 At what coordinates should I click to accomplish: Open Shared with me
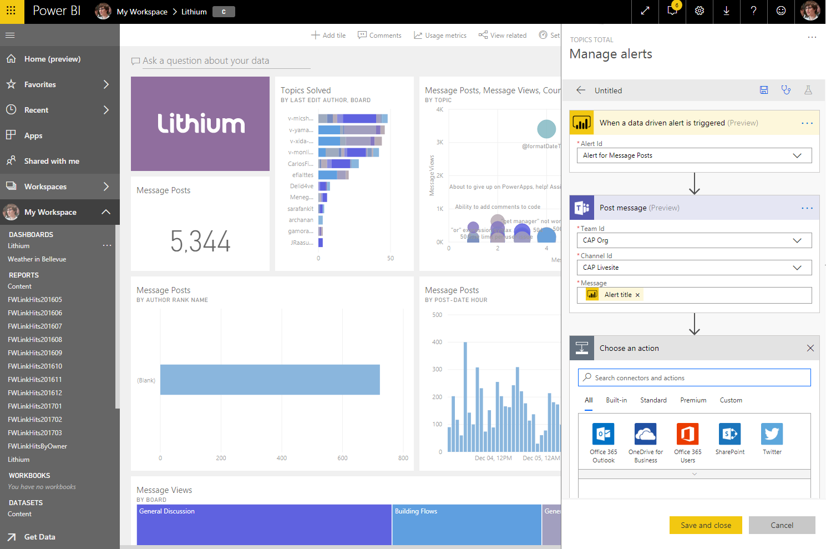(x=60, y=161)
